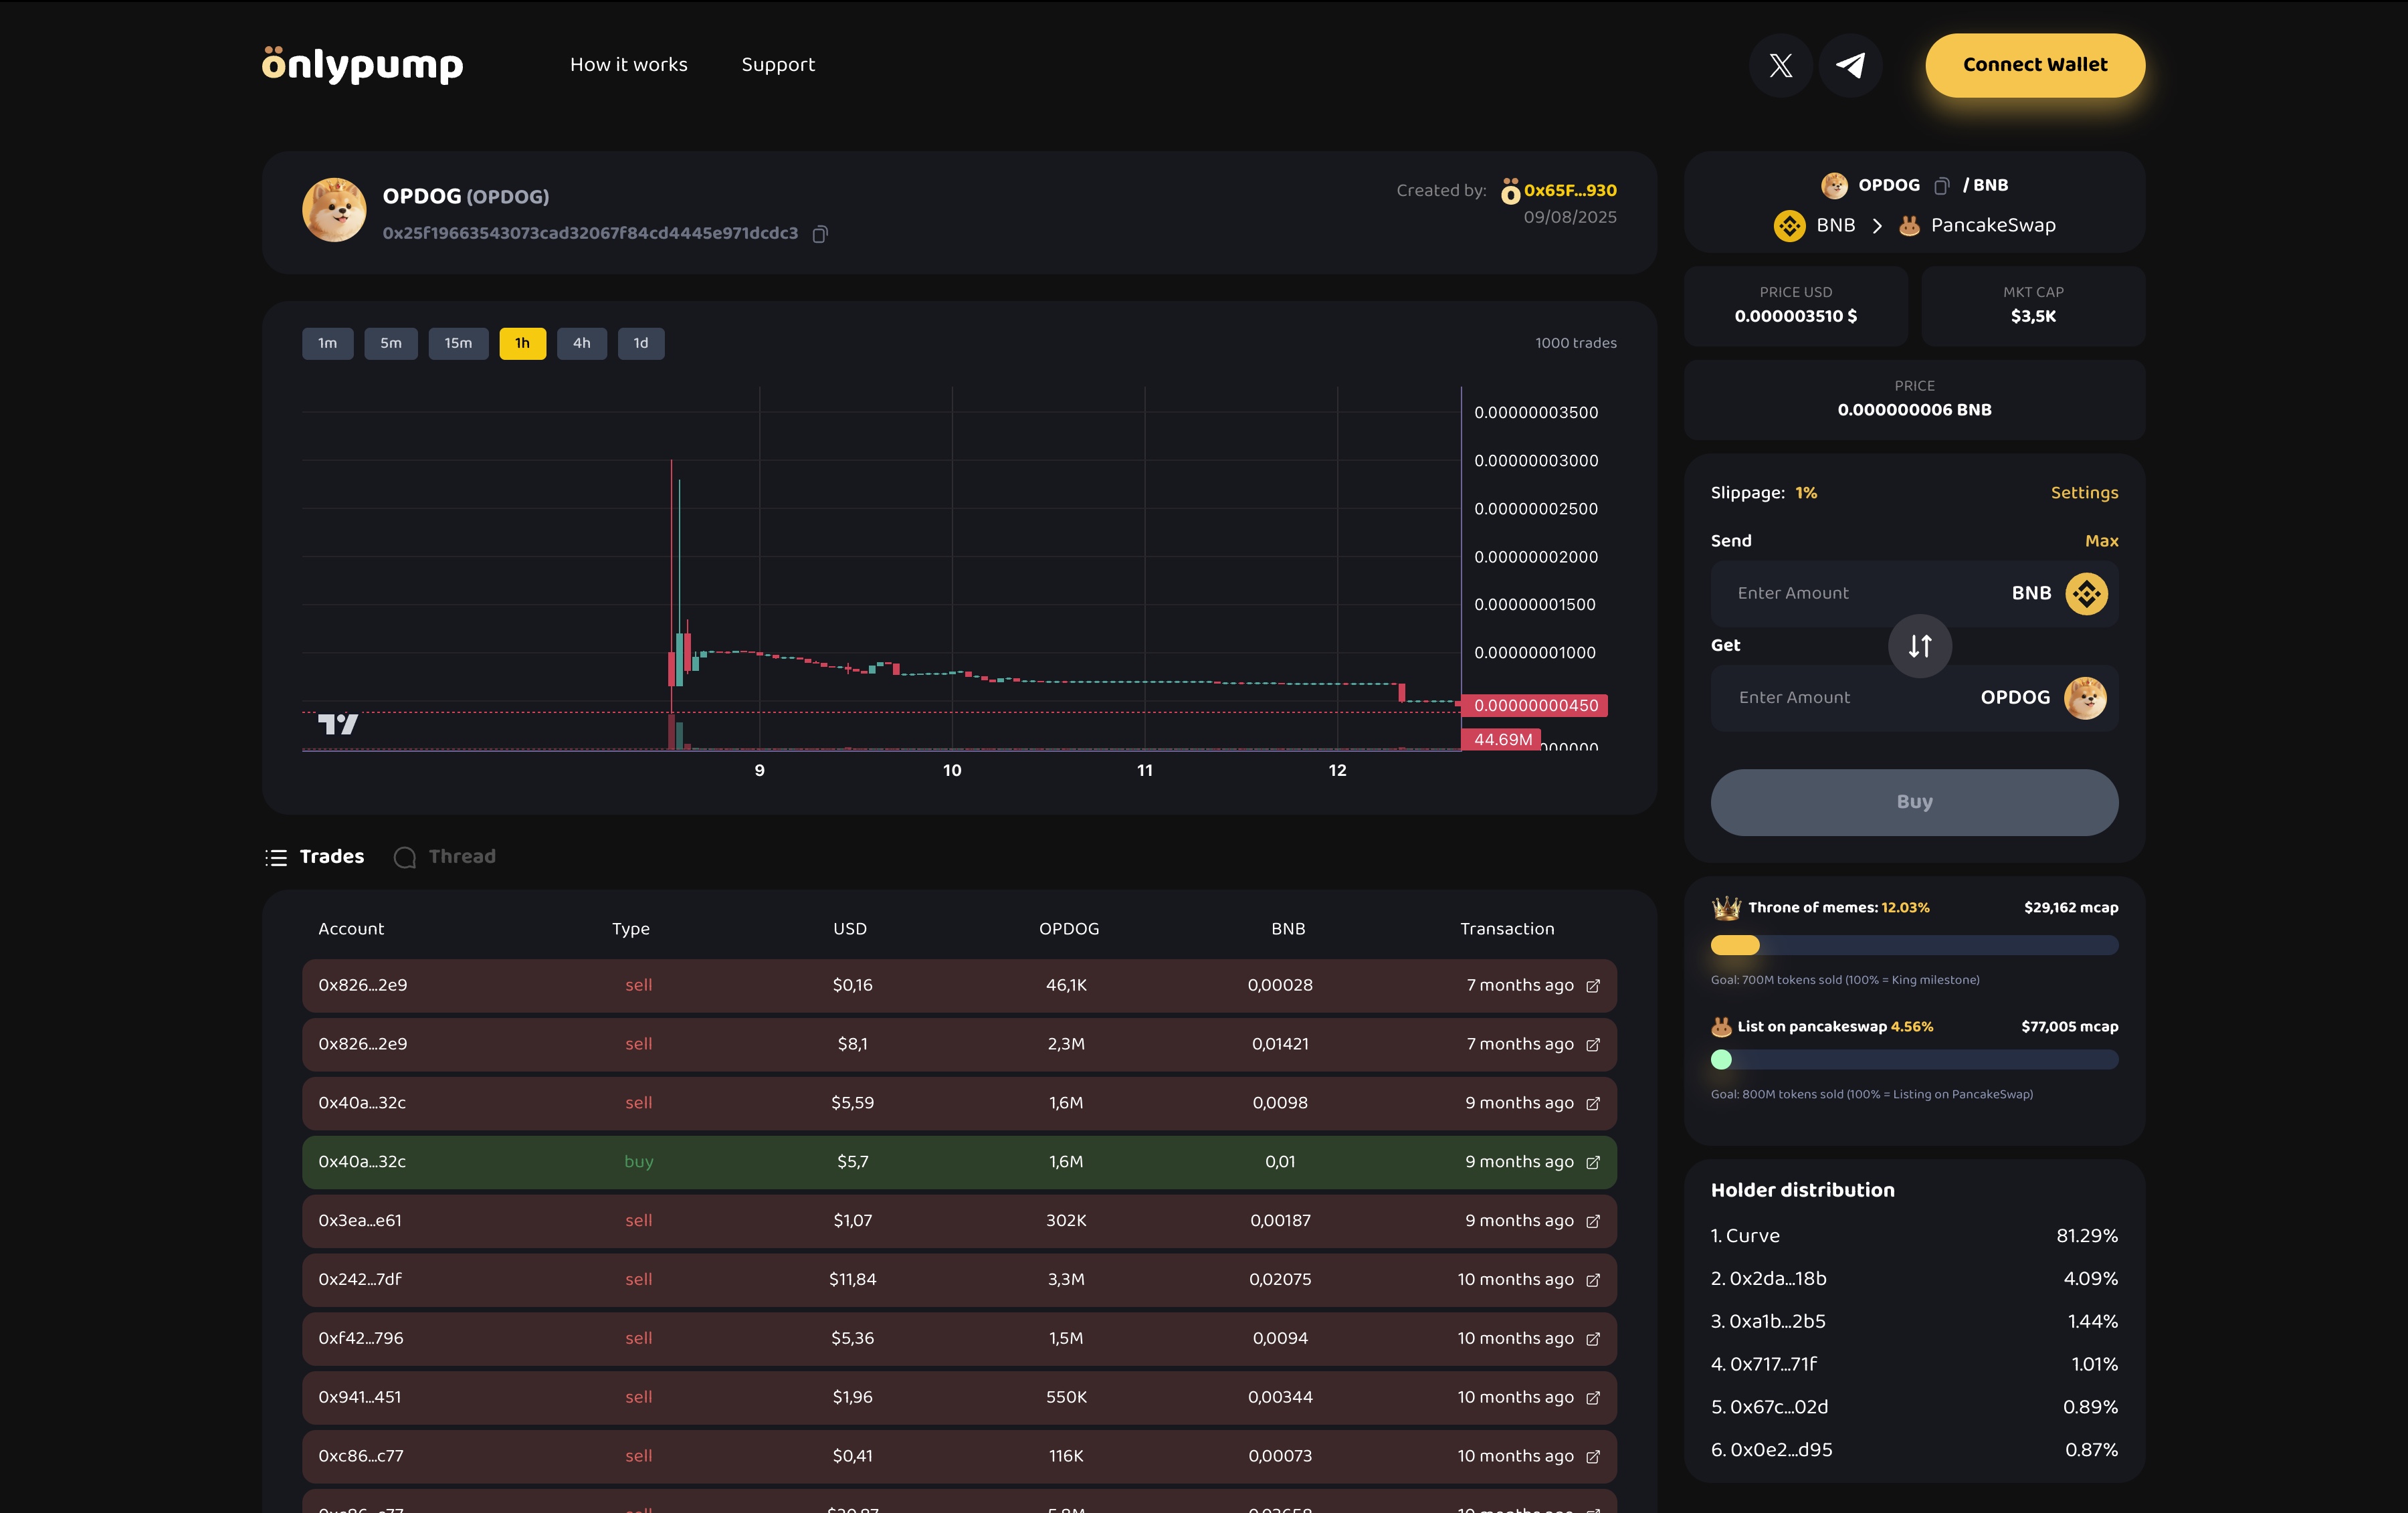Open transaction link for $5,7 buy

tap(1593, 1162)
